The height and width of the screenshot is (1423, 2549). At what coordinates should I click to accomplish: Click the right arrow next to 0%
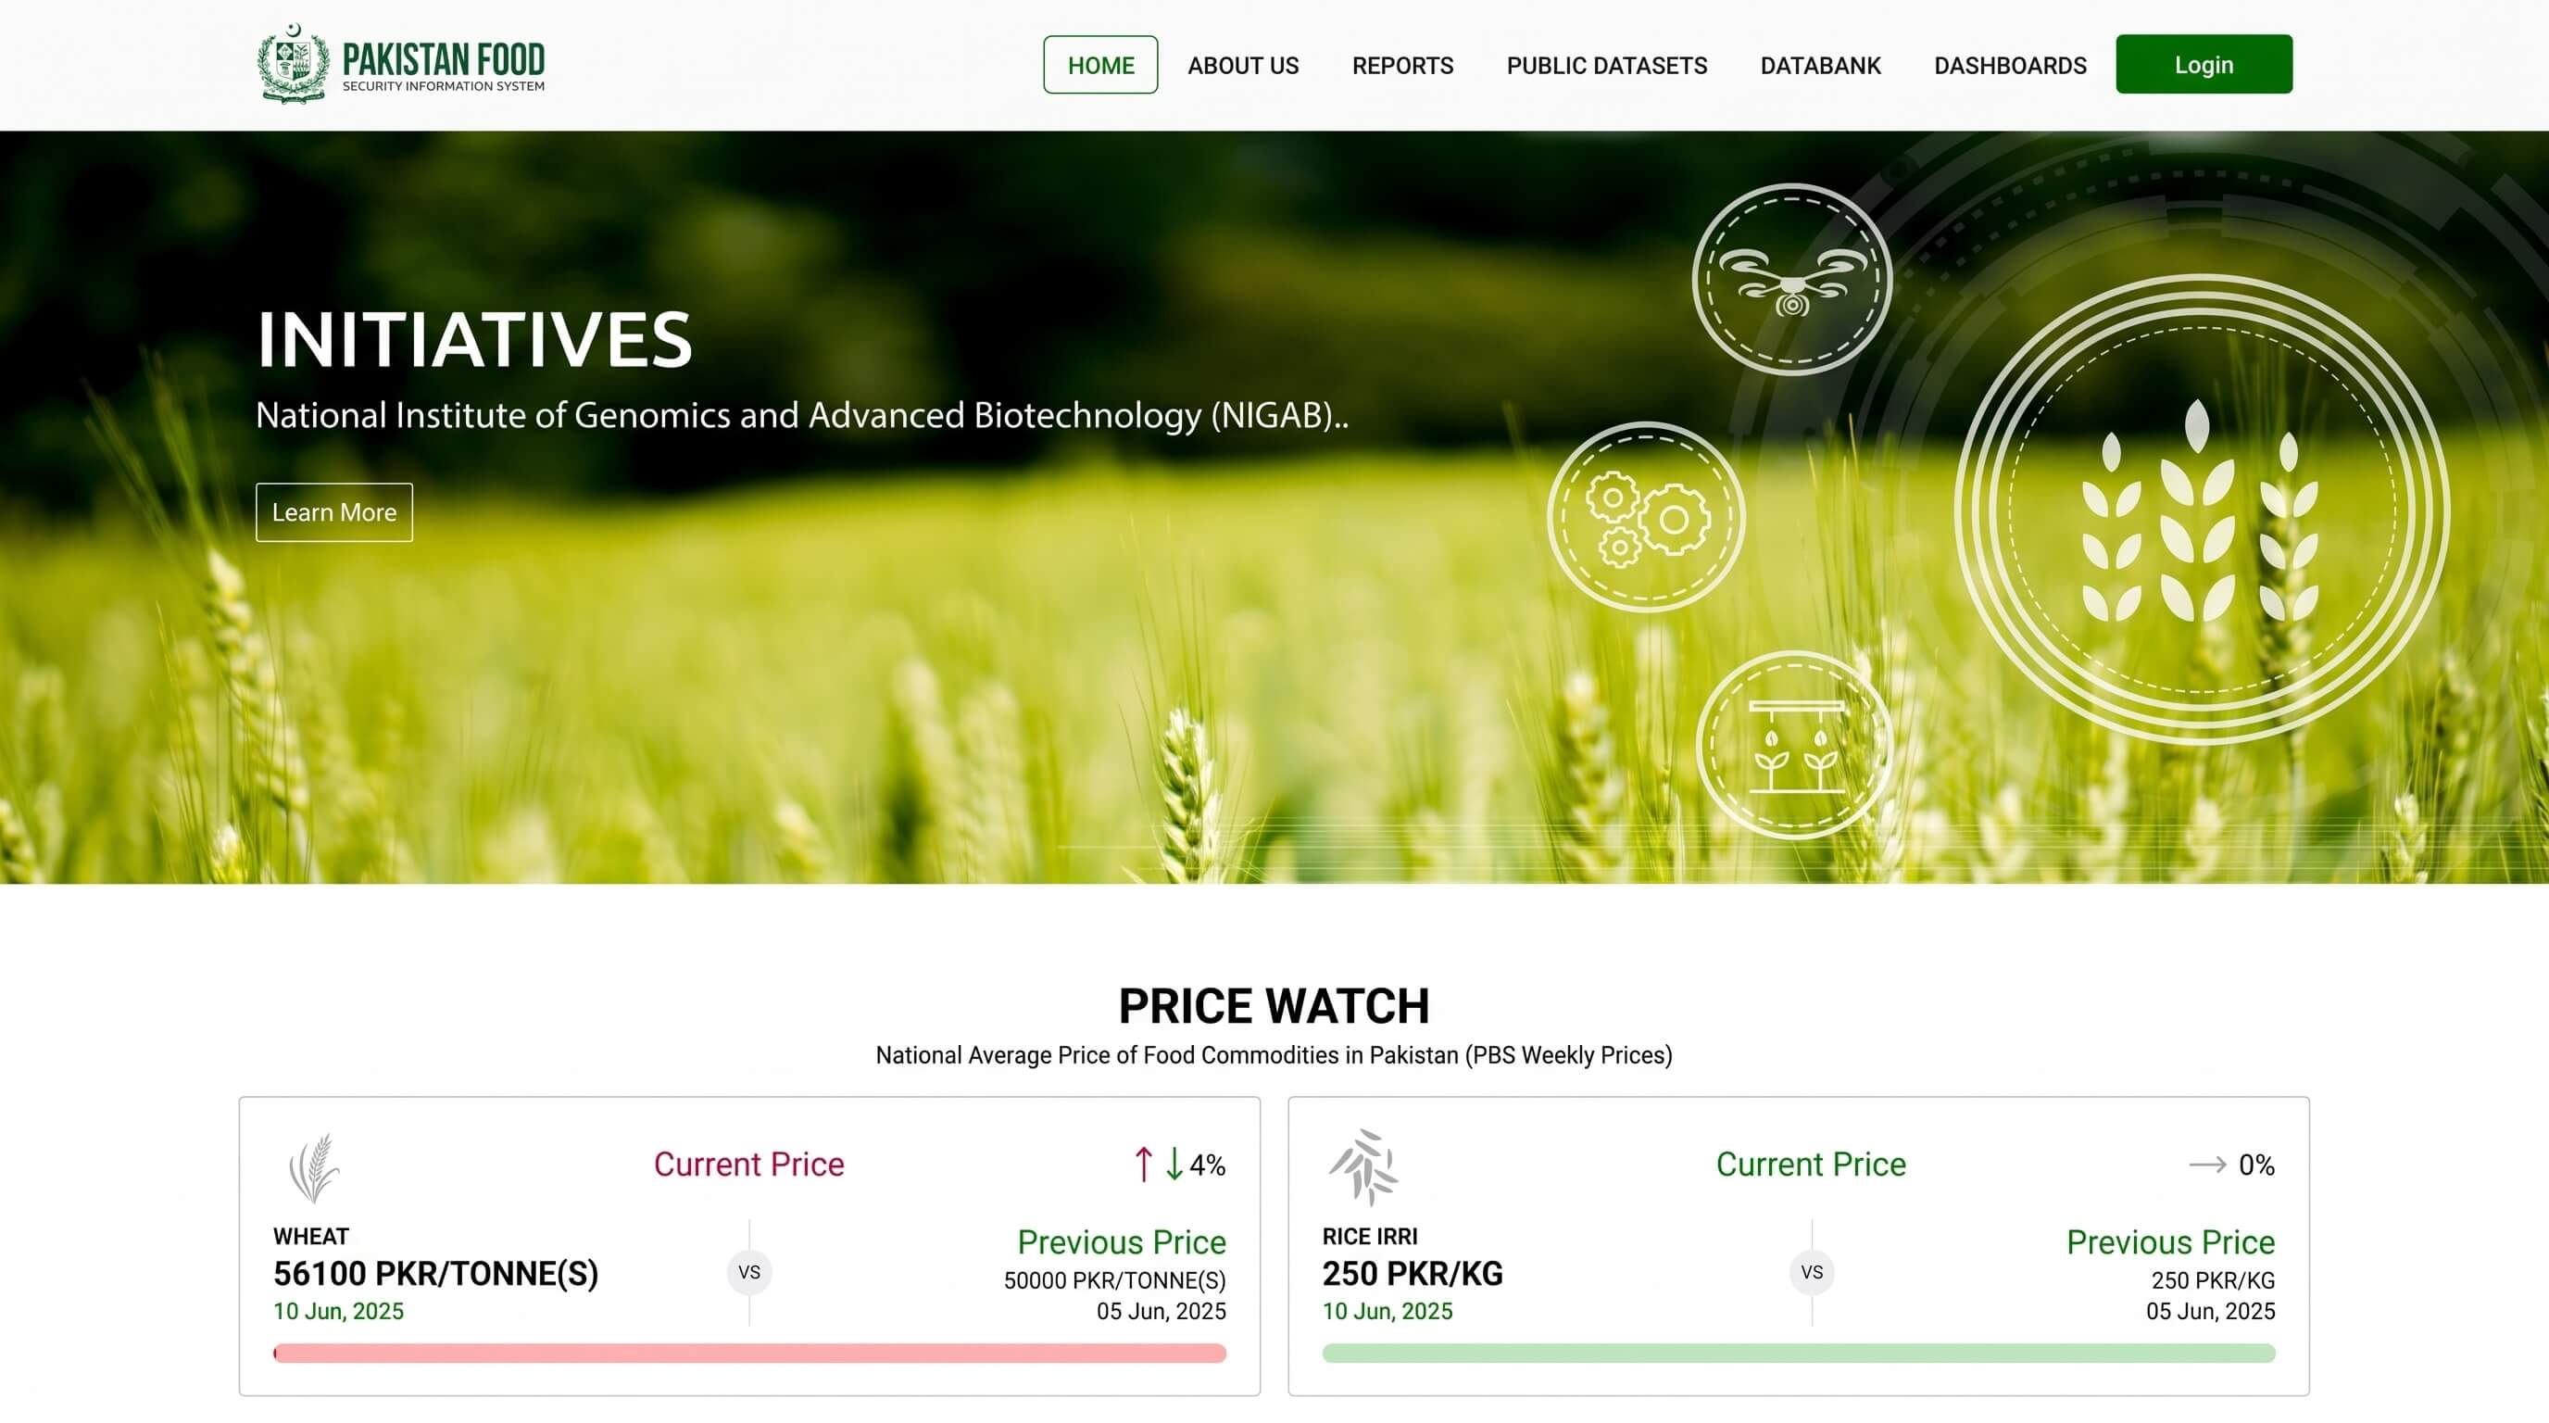[2207, 1165]
